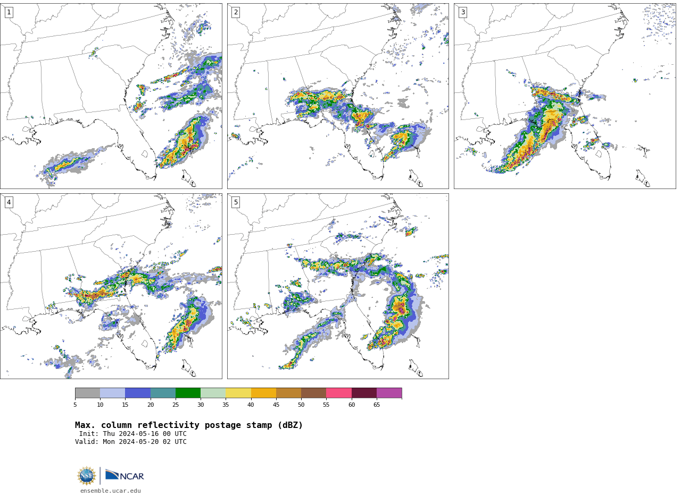681x497 pixels.
Task: Click the colorbar tick label 35
Action: (226, 405)
